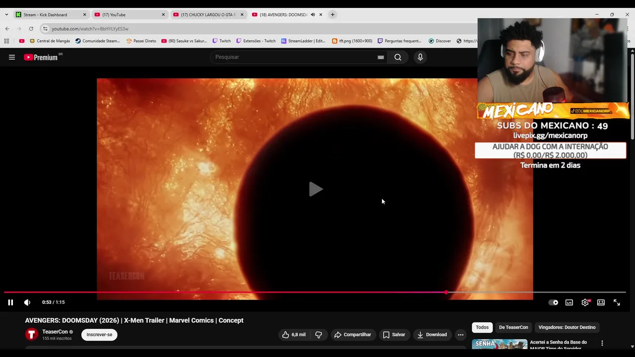635x357 pixels.
Task: Click the red scrubber handle on timeline
Action: (446, 292)
